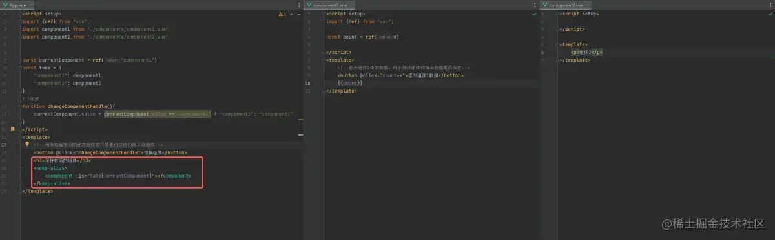
Task: Click the 'component :is' line
Action: click(x=118, y=176)
